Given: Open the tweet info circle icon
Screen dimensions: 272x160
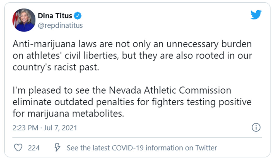Looking at the screenshot, I should pyautogui.click(x=256, y=127).
